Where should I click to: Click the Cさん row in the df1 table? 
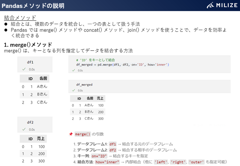click(34, 102)
